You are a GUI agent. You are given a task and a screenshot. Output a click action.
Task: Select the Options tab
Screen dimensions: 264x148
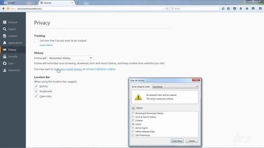pyautogui.click(x=57, y=3)
